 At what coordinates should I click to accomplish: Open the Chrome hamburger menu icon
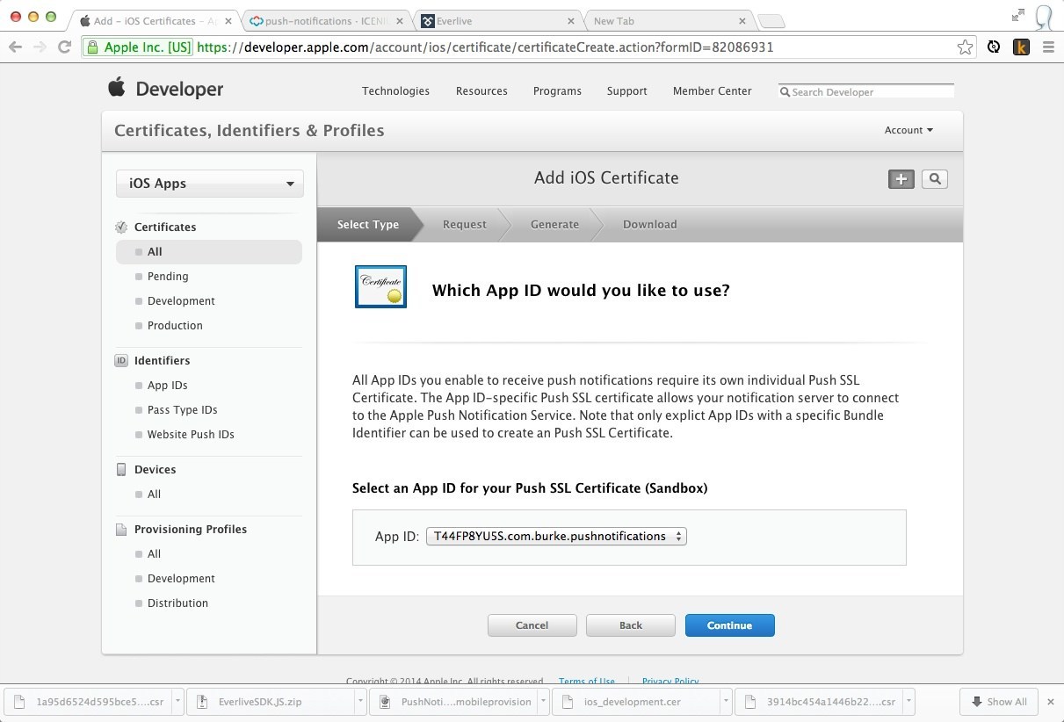pos(1047,47)
